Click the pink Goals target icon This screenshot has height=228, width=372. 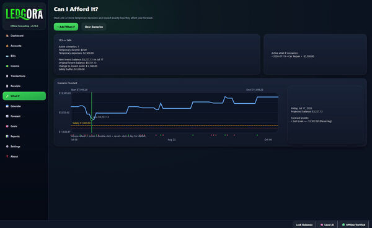pyautogui.click(x=7, y=126)
